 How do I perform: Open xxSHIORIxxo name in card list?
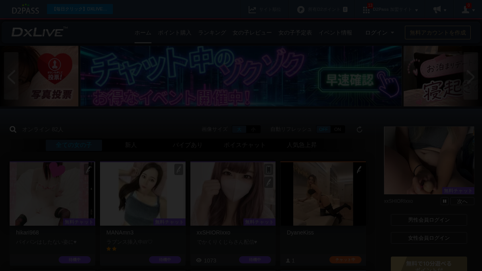coord(213,232)
